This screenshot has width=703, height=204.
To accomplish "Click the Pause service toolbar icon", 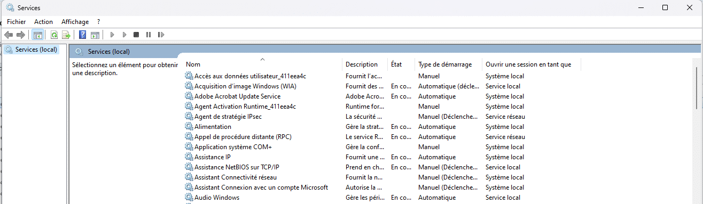I will click(x=149, y=35).
